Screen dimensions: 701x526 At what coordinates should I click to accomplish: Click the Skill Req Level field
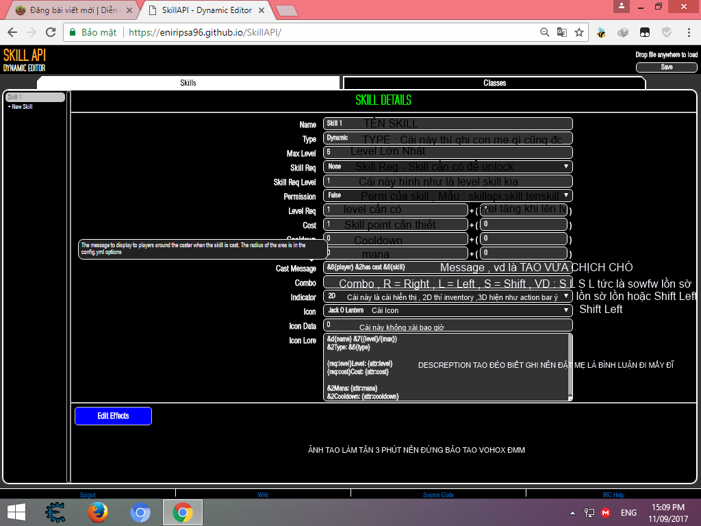(x=448, y=181)
